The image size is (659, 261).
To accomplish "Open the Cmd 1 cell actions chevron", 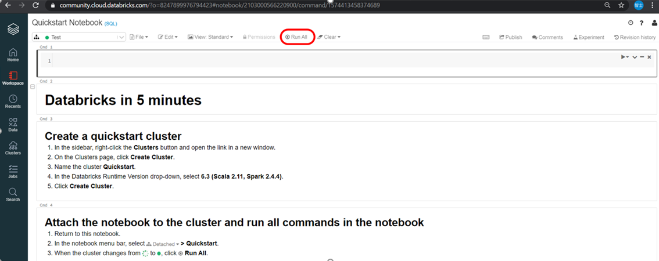I will coord(635,57).
